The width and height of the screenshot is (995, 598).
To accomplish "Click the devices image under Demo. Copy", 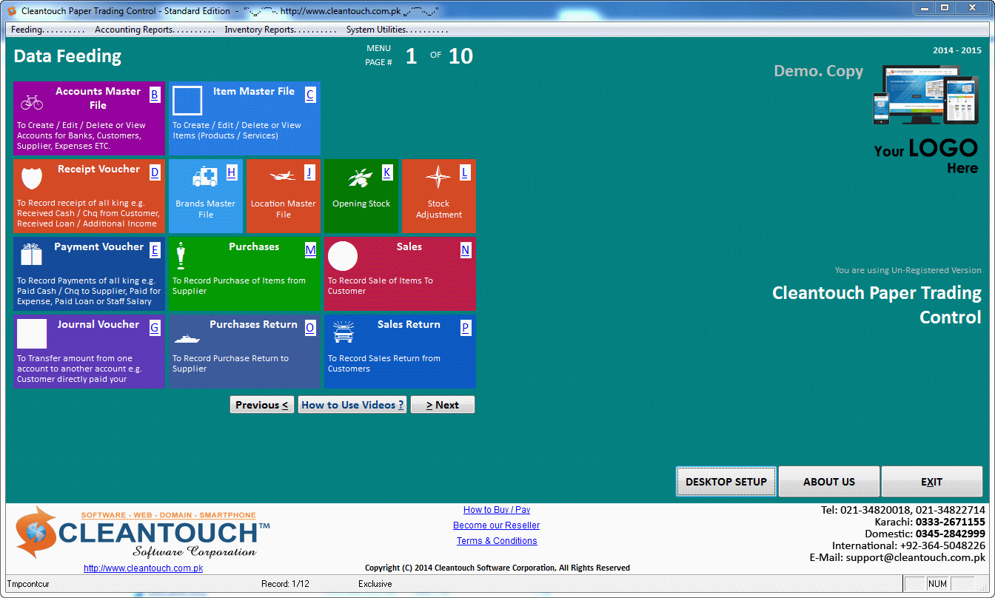I will (925, 94).
